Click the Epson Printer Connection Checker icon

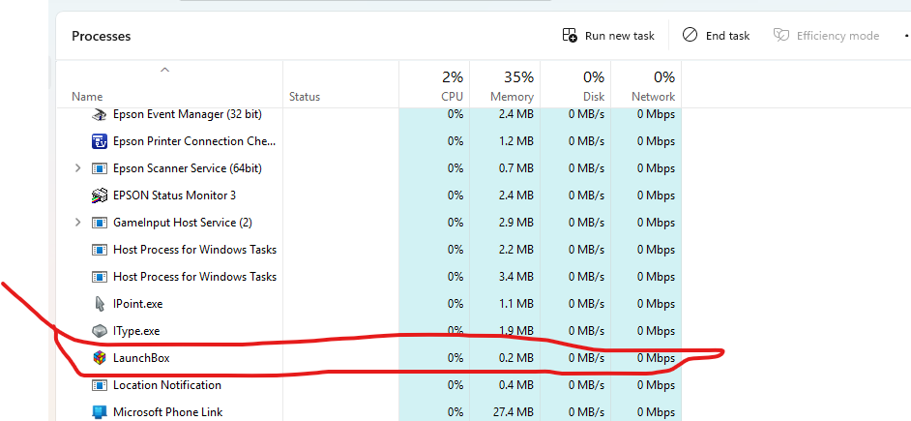(x=100, y=141)
